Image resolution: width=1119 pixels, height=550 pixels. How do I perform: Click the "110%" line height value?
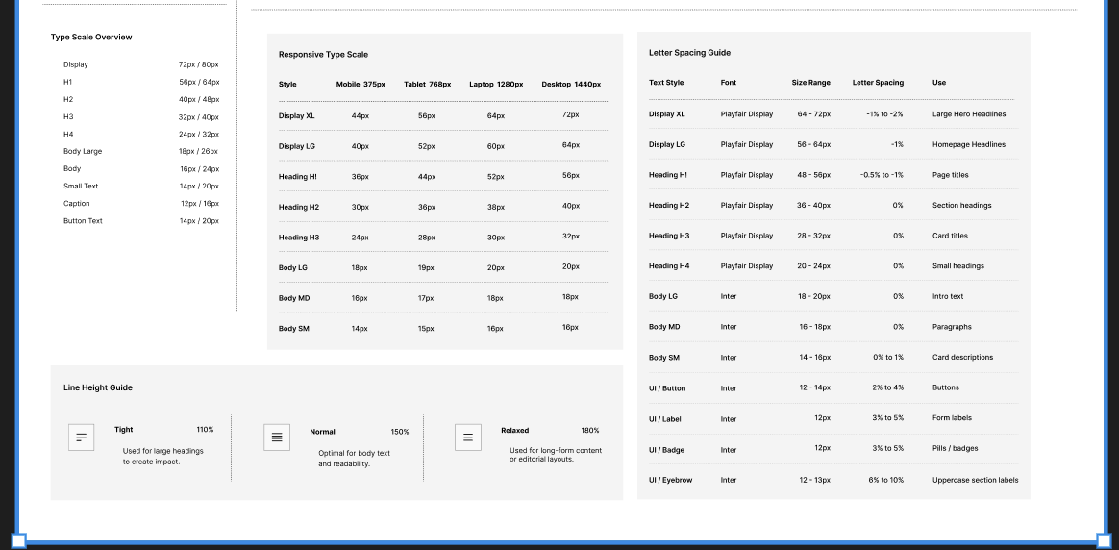[205, 430]
